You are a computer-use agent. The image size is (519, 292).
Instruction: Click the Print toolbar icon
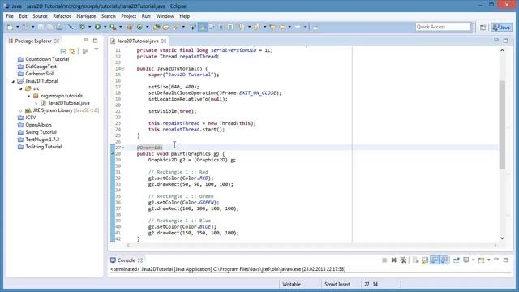(x=59, y=27)
